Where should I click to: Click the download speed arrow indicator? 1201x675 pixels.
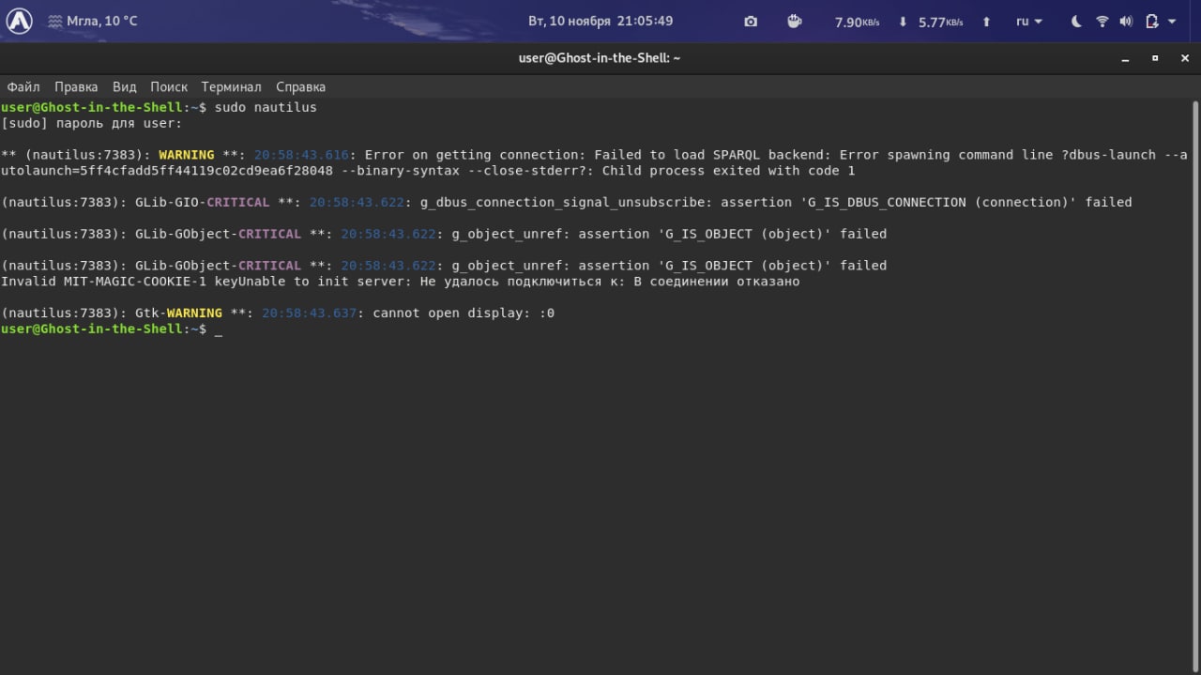click(x=903, y=22)
